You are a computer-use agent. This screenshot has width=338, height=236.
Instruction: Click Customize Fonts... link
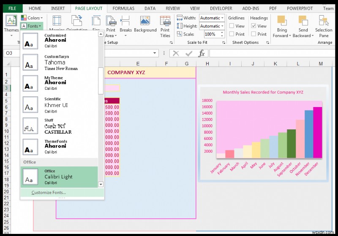click(x=49, y=193)
